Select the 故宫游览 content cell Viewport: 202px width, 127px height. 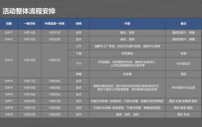point(127,108)
